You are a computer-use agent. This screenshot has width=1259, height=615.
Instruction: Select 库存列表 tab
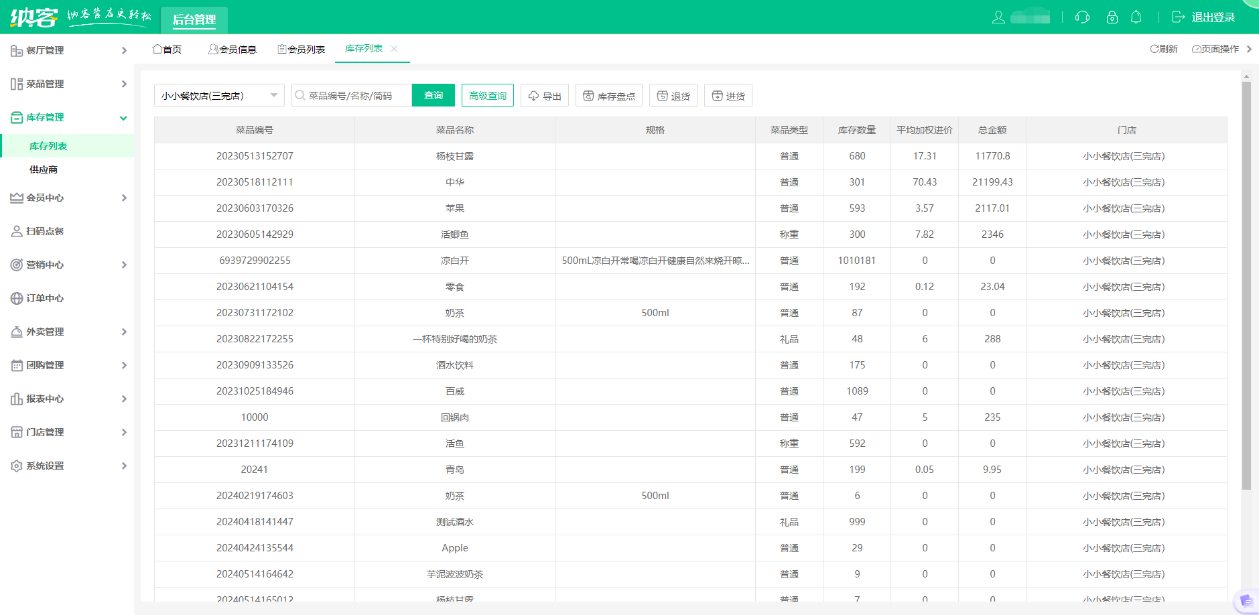point(364,48)
